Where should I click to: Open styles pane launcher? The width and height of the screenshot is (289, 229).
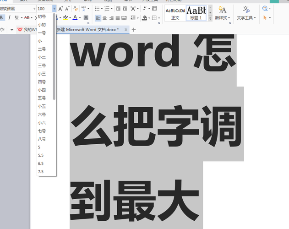point(230,23)
